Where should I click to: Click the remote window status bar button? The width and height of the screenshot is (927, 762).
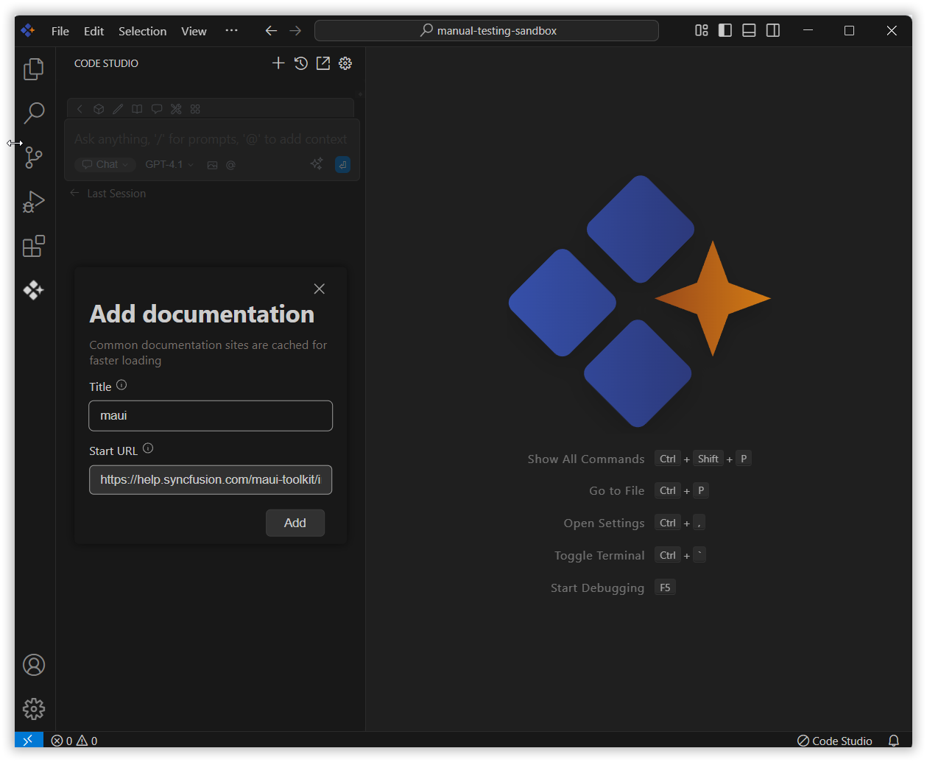29,740
